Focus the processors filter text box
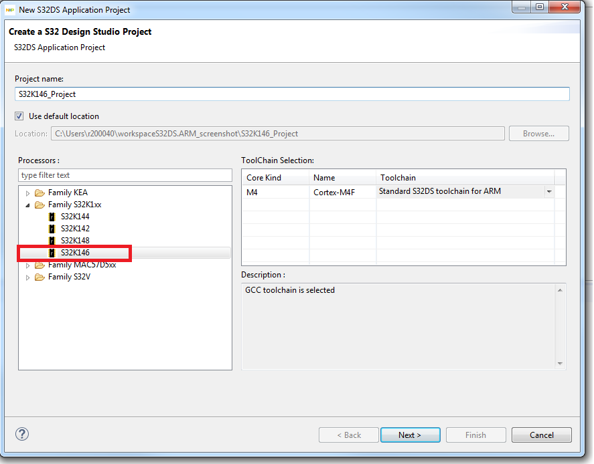This screenshot has height=464, width=594. [125, 175]
